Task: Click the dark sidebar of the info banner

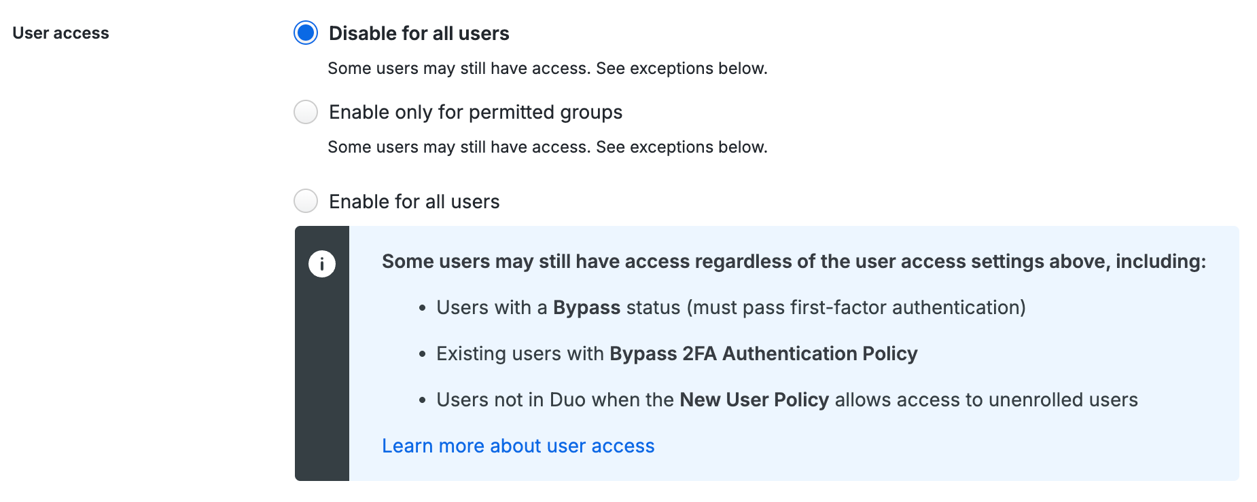Action: pyautogui.click(x=321, y=373)
